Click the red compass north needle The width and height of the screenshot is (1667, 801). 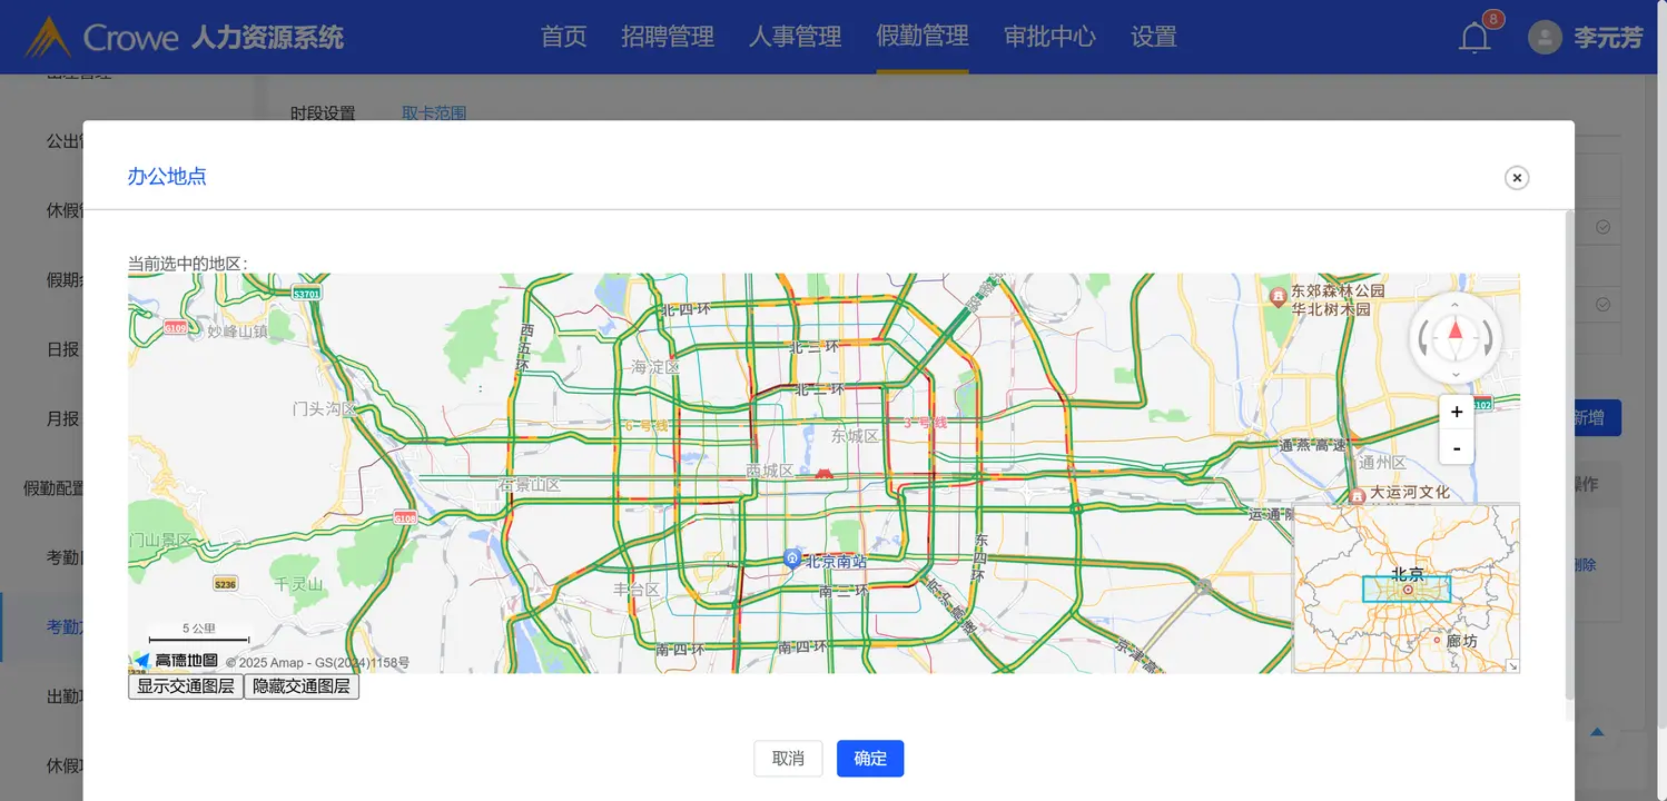click(x=1455, y=330)
